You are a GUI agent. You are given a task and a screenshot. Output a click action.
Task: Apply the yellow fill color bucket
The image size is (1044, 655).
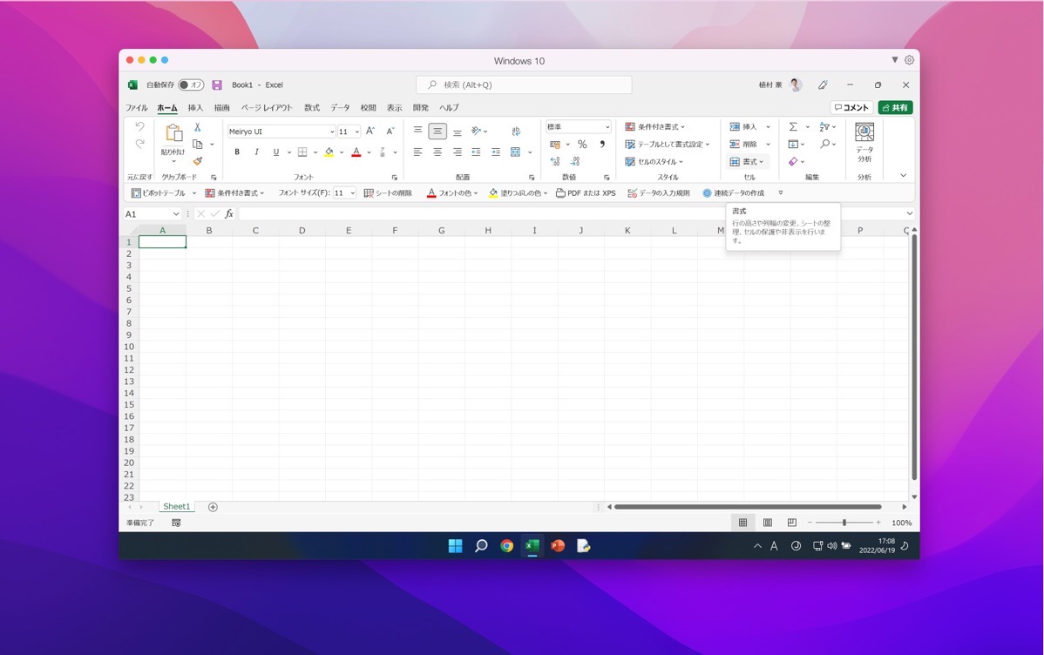329,152
